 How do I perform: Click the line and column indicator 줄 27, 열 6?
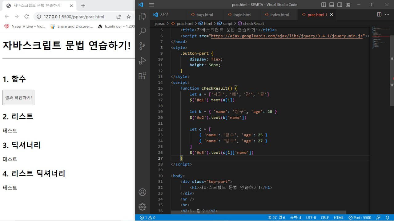point(277,218)
